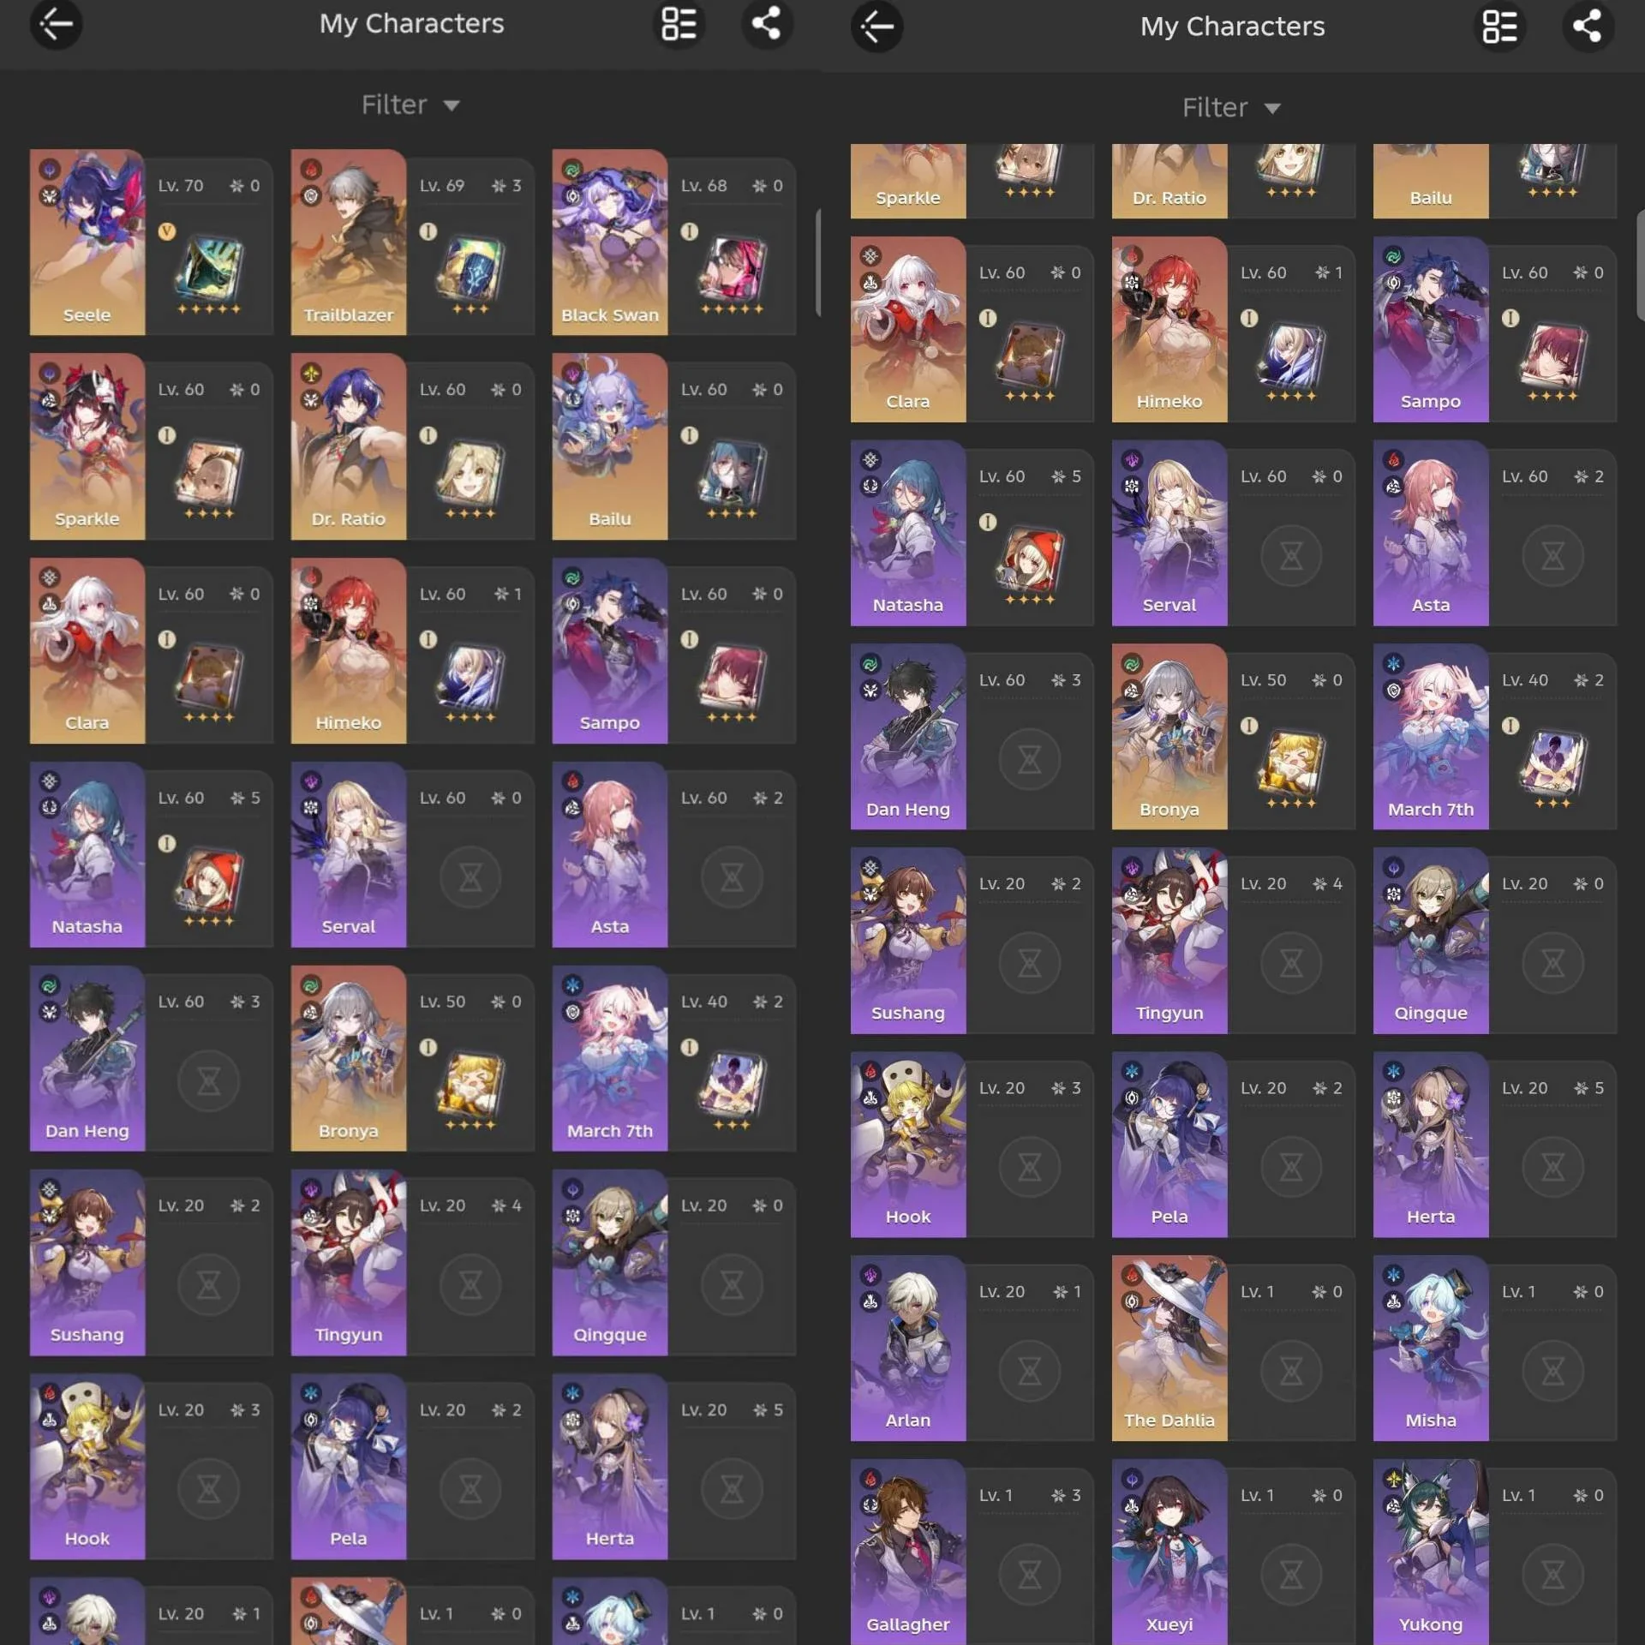Open Arlan portrait in right panel
Viewport: 1645px width, 1645px height.
[x=908, y=1349]
